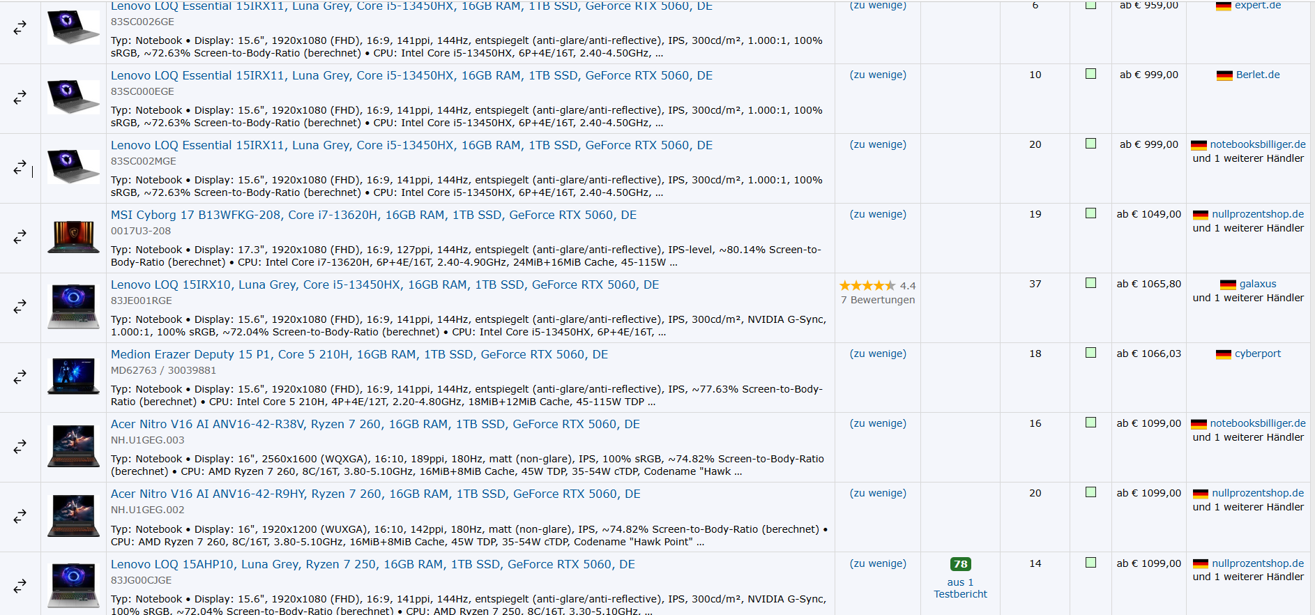Click '(zu wenige)' rating for Medion Erazer Deputy
Image resolution: width=1315 pixels, height=615 pixels.
pos(878,354)
